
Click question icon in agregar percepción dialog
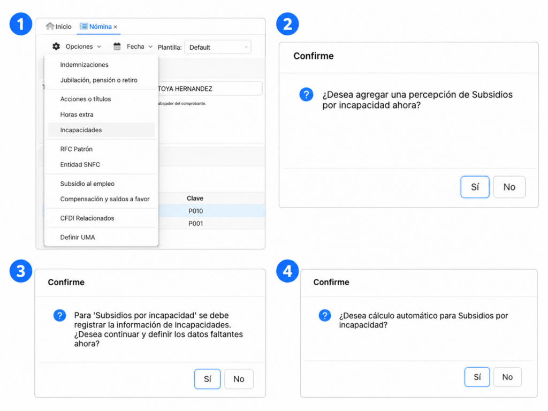[306, 94]
